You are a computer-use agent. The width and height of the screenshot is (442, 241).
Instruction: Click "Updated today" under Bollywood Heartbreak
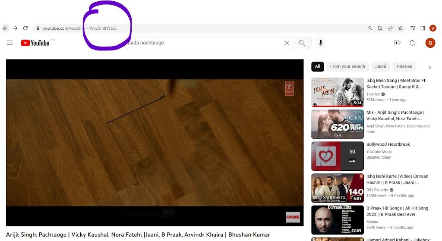click(379, 157)
